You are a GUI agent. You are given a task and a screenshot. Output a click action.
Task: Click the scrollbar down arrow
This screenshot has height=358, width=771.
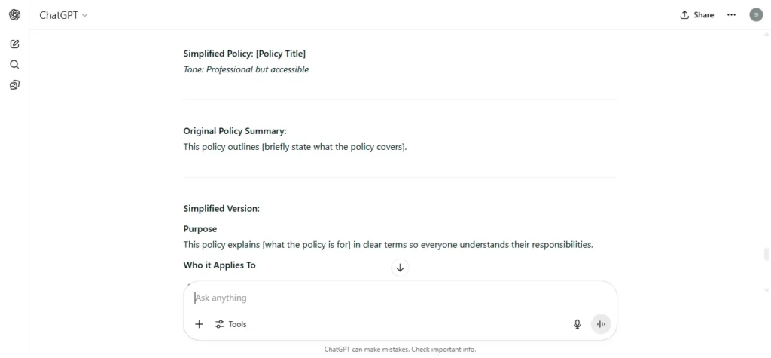(x=766, y=290)
